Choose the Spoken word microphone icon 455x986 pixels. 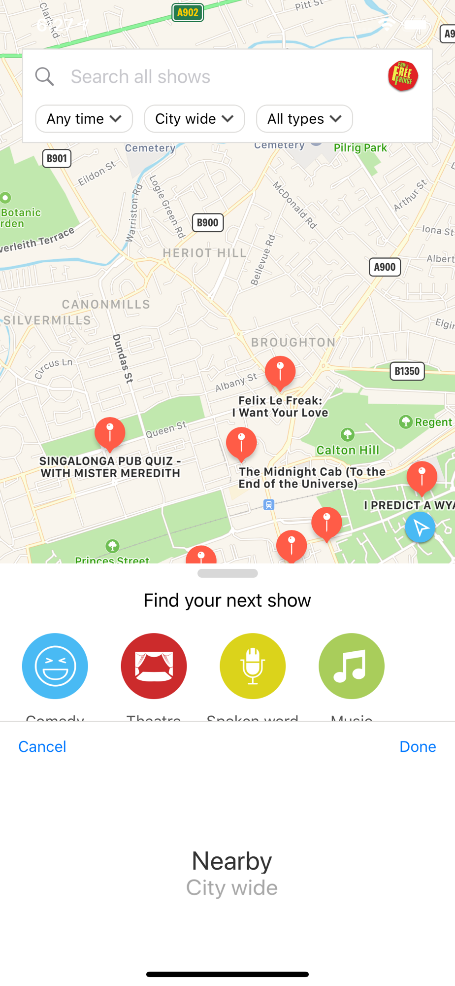253,666
